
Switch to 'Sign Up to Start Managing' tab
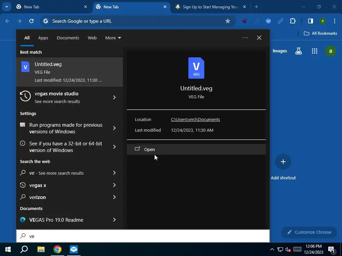pos(210,7)
